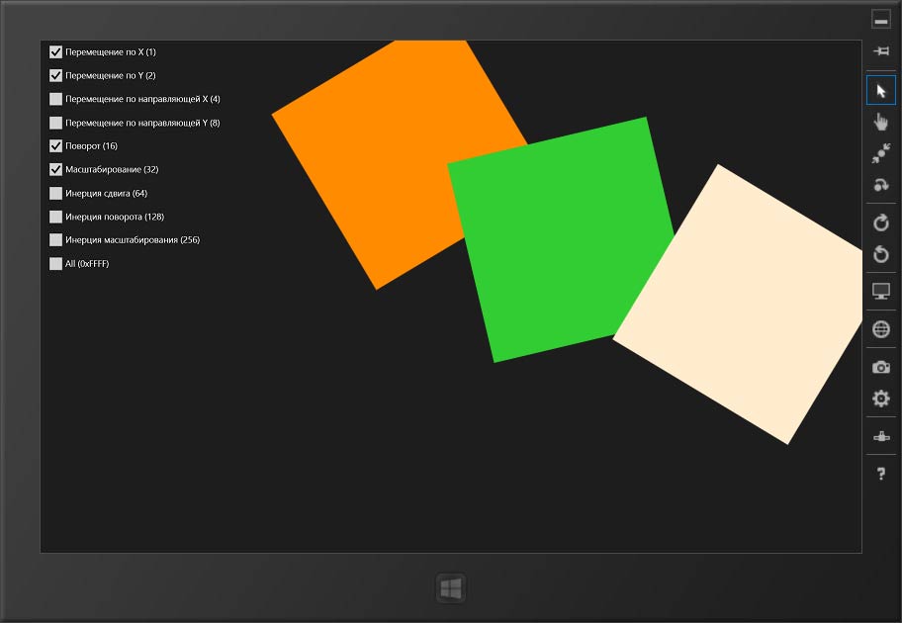This screenshot has height=623, width=902.
Task: Tick "Инерция масштабирования (256)" checkbox
Action: pos(55,240)
